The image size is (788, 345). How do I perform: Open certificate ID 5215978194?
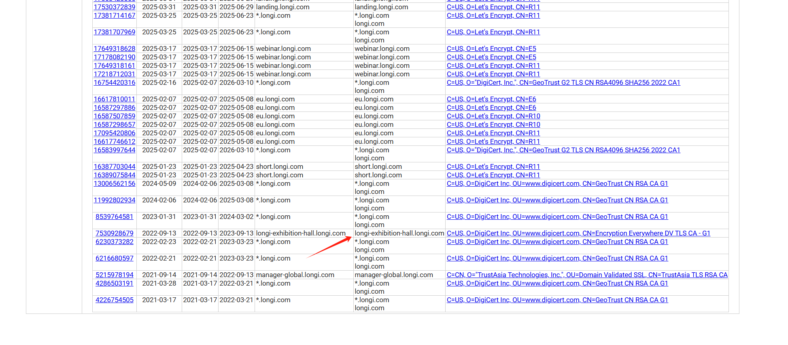[x=115, y=275]
